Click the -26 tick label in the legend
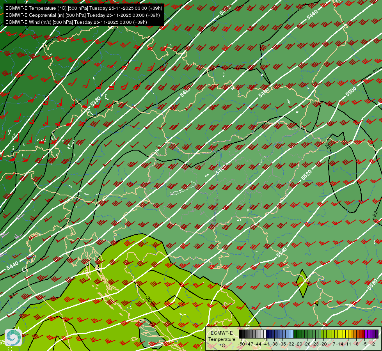Viewport: 382px width, 351px height. coord(307,344)
